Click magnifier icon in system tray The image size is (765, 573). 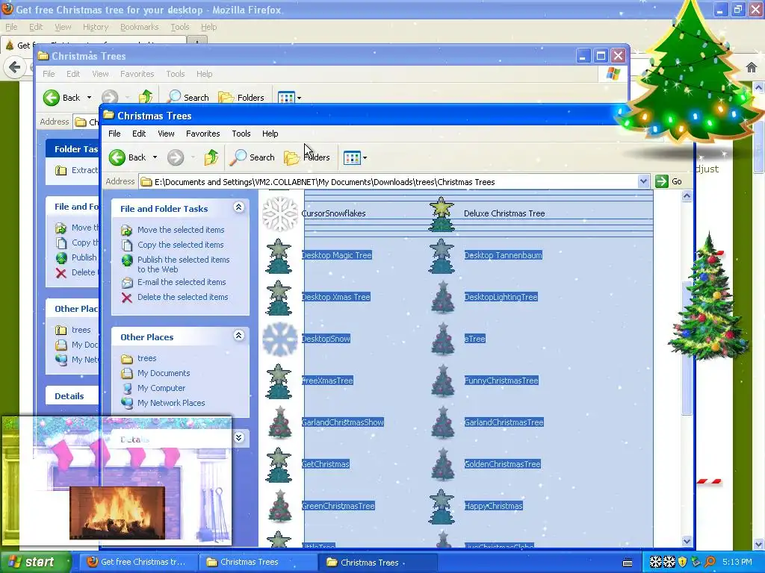coord(710,562)
